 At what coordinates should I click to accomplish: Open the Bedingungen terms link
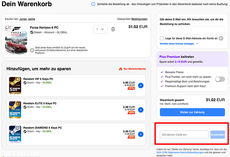click(139, 19)
